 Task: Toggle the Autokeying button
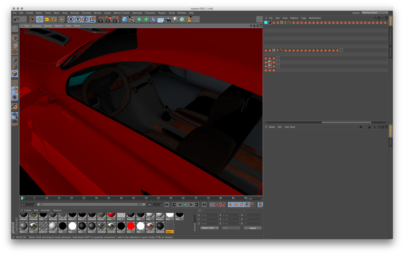click(x=217, y=205)
